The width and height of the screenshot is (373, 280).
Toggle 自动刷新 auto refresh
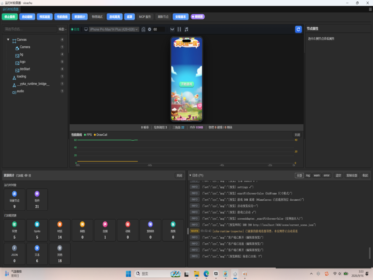coord(27,17)
